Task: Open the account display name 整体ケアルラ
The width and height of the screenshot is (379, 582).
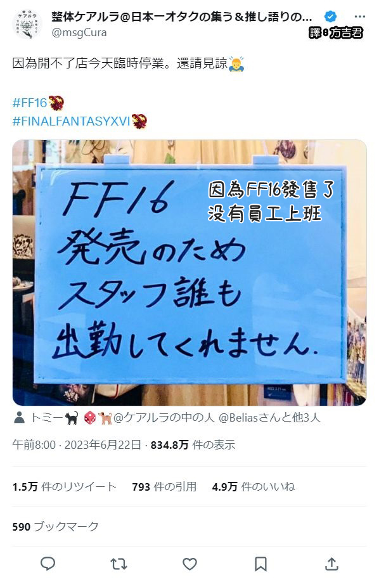Action: tap(182, 17)
